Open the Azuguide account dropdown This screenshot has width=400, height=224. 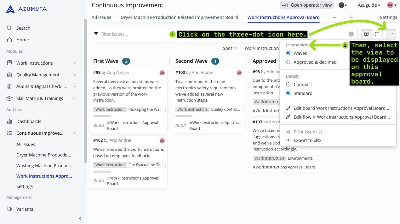369,5
